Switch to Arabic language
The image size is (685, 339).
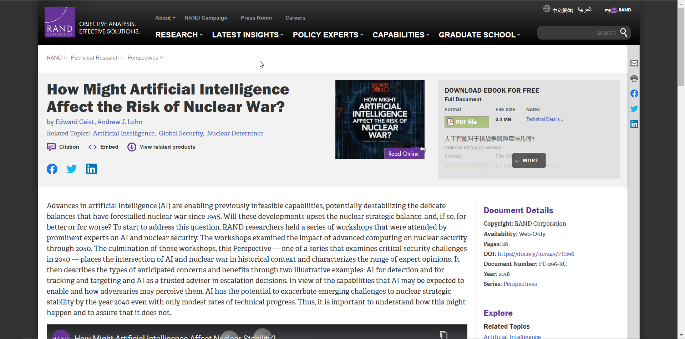click(x=584, y=10)
